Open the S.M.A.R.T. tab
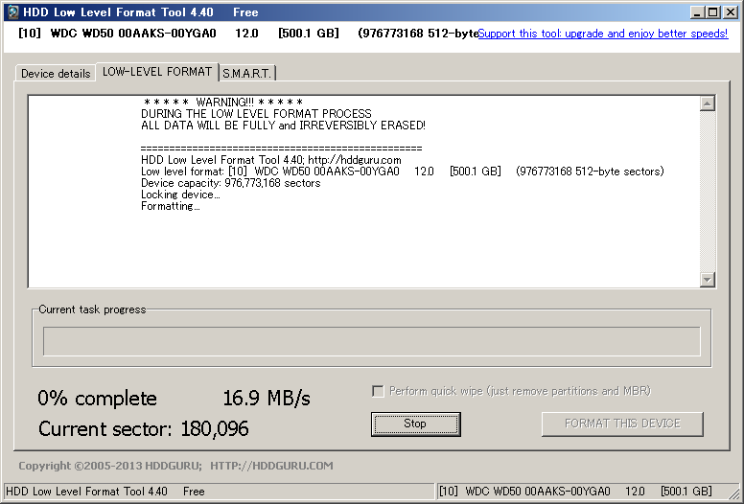Image resolution: width=744 pixels, height=504 pixels. click(246, 74)
